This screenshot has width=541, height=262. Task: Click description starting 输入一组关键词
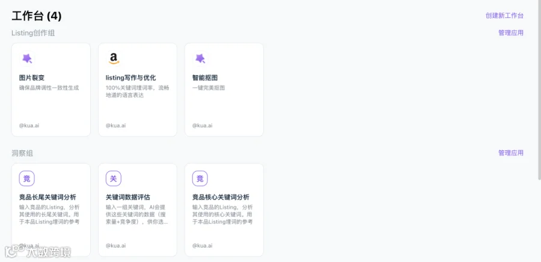(137, 215)
